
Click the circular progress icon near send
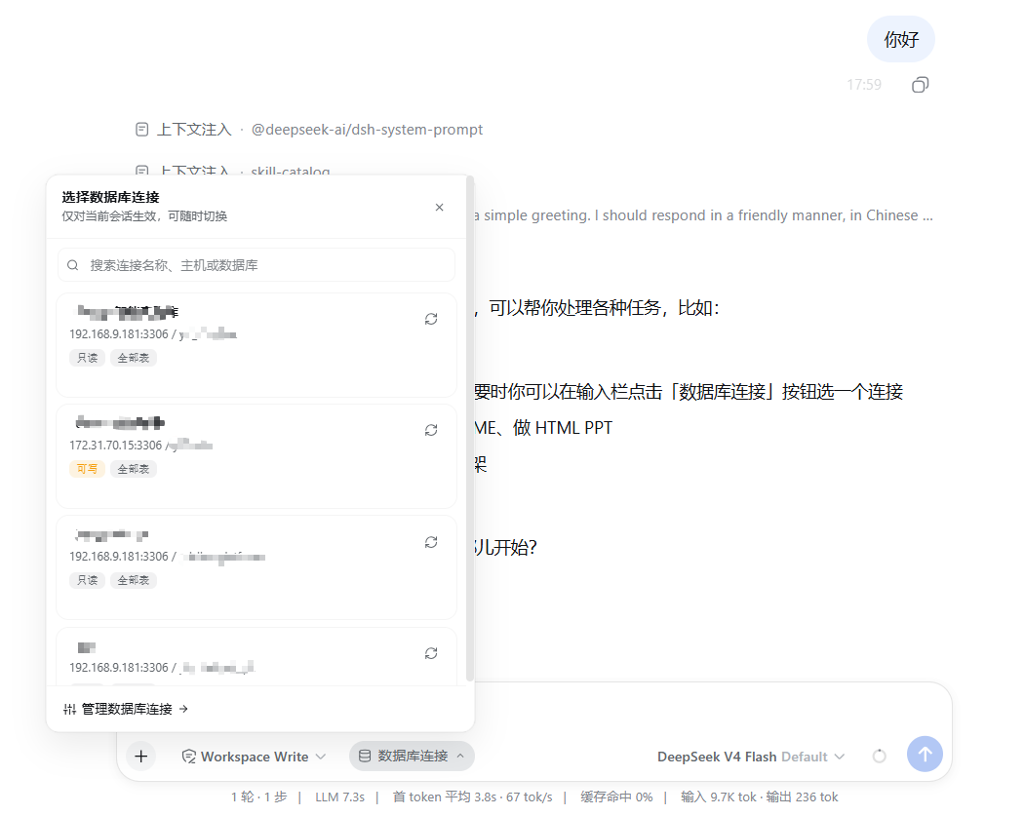click(880, 756)
